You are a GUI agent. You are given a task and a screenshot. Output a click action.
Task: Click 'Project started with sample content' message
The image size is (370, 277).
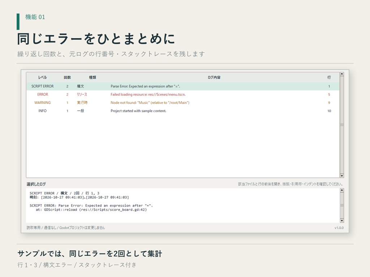(138, 111)
